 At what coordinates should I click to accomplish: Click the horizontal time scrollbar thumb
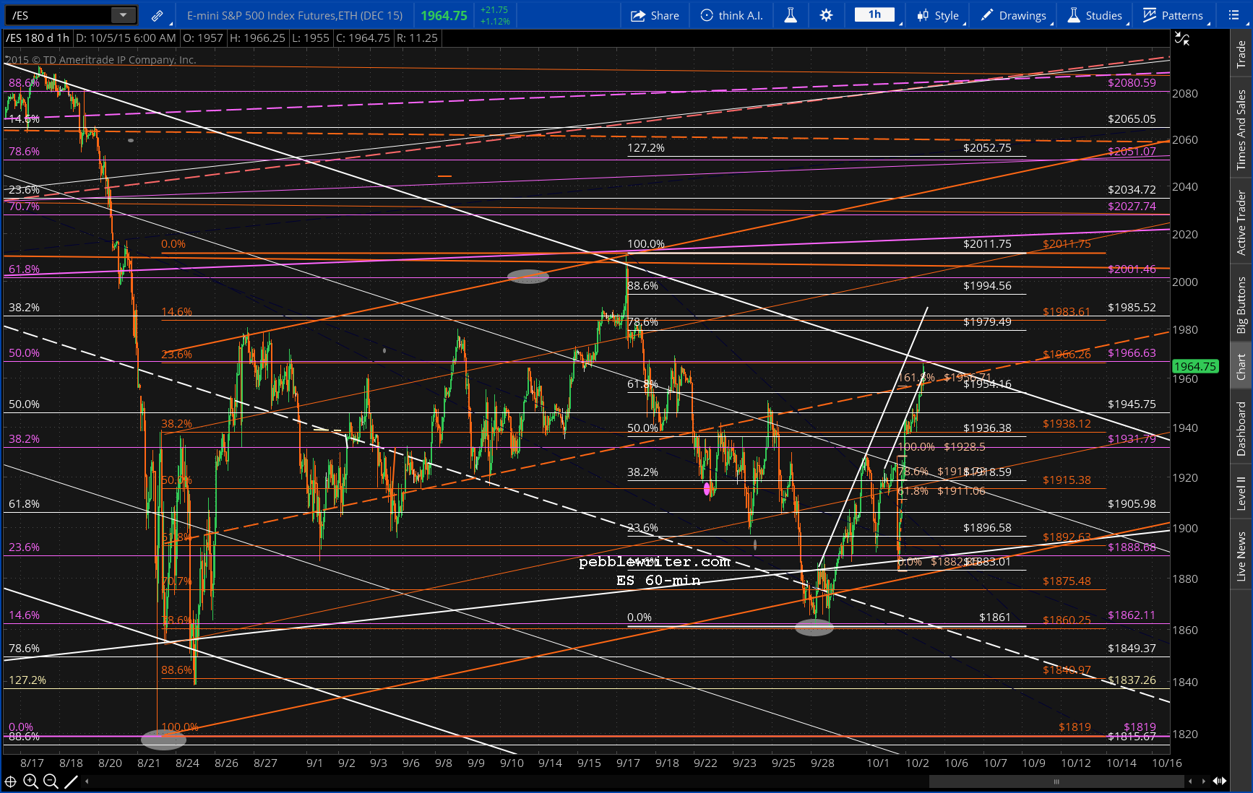pos(1056,781)
